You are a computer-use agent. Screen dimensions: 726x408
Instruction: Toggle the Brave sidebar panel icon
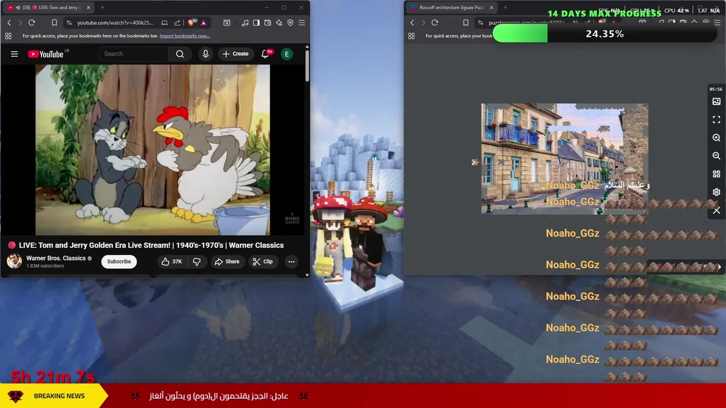pos(256,23)
